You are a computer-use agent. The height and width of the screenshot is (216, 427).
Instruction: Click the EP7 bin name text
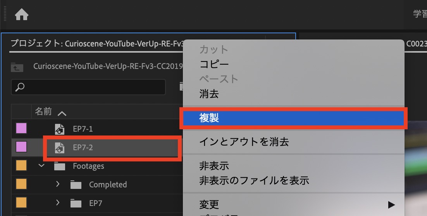(96, 203)
